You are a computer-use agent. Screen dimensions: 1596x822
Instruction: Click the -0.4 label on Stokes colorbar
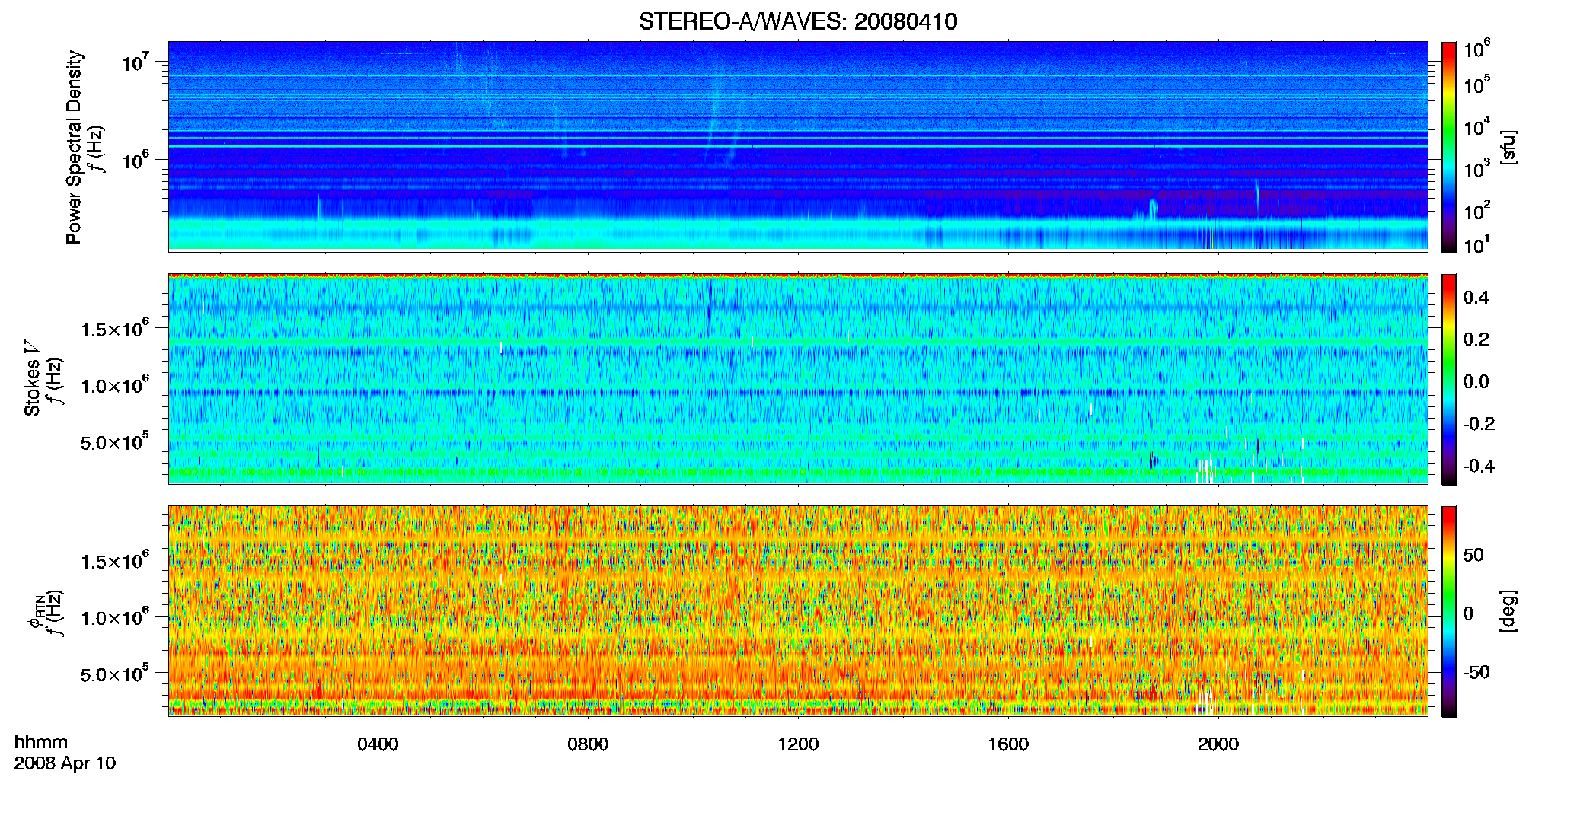pyautogui.click(x=1479, y=466)
